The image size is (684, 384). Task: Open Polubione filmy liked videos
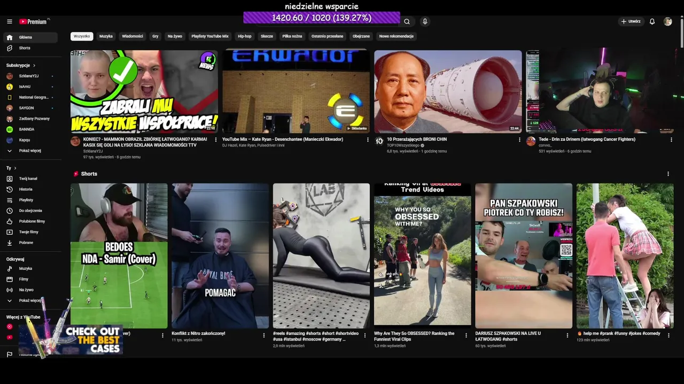coord(29,221)
